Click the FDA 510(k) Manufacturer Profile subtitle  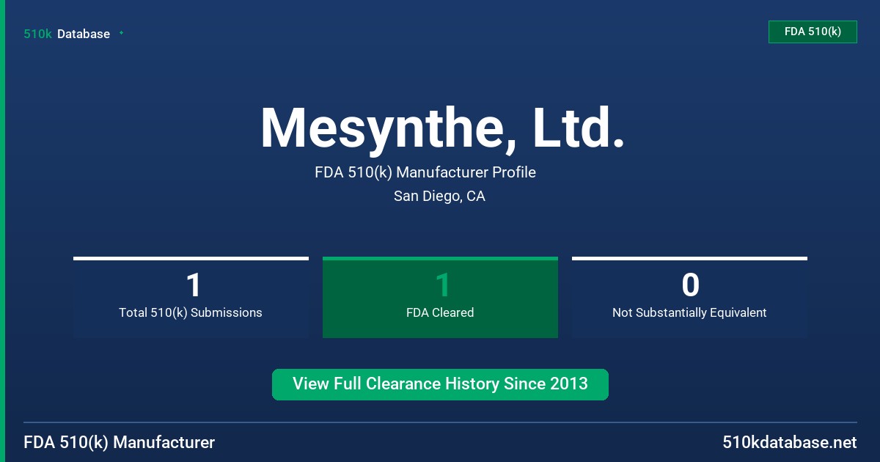click(425, 172)
